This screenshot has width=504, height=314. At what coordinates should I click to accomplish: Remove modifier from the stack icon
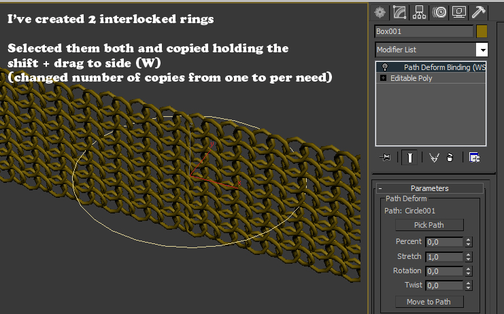coord(450,158)
